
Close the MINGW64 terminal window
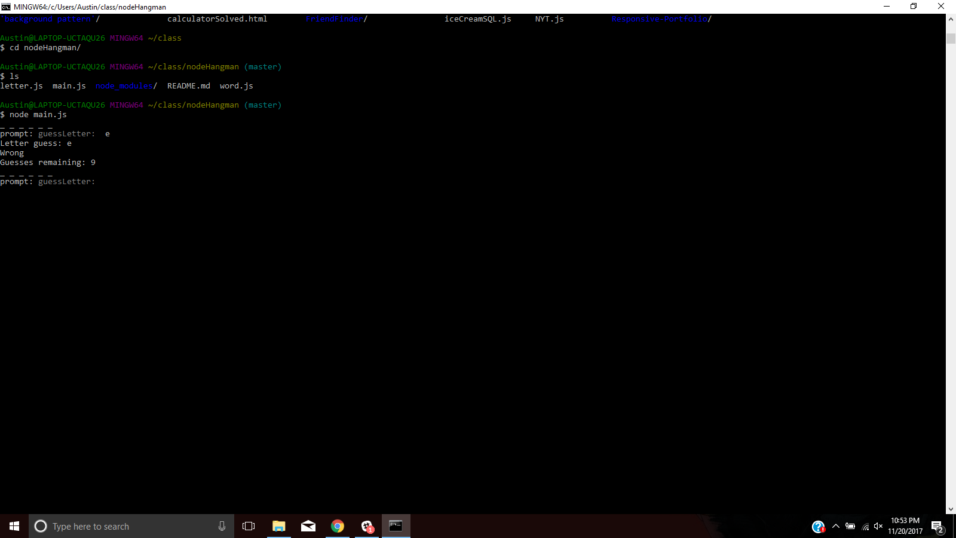pos(941,7)
